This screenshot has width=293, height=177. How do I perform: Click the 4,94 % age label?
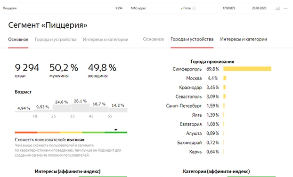click(x=24, y=108)
